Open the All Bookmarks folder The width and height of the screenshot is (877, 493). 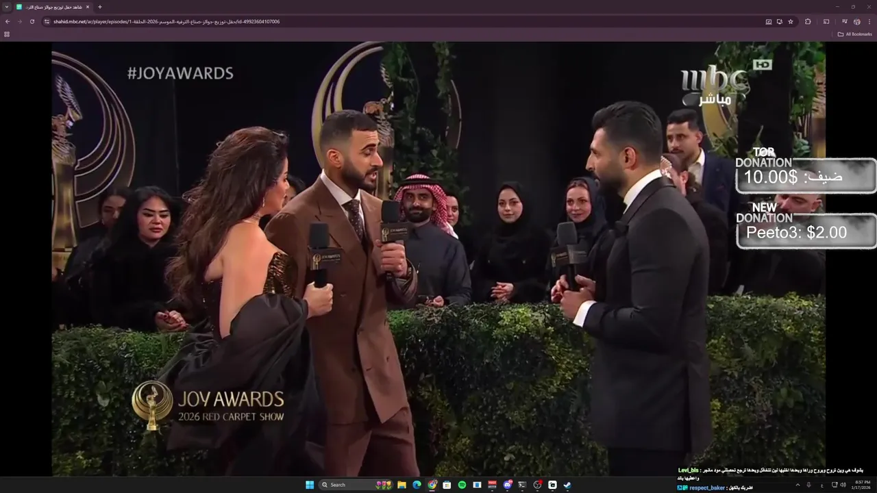pos(855,34)
